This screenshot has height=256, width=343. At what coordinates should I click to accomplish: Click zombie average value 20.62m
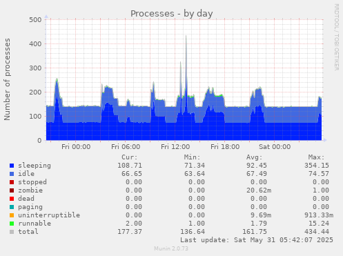point(259,190)
